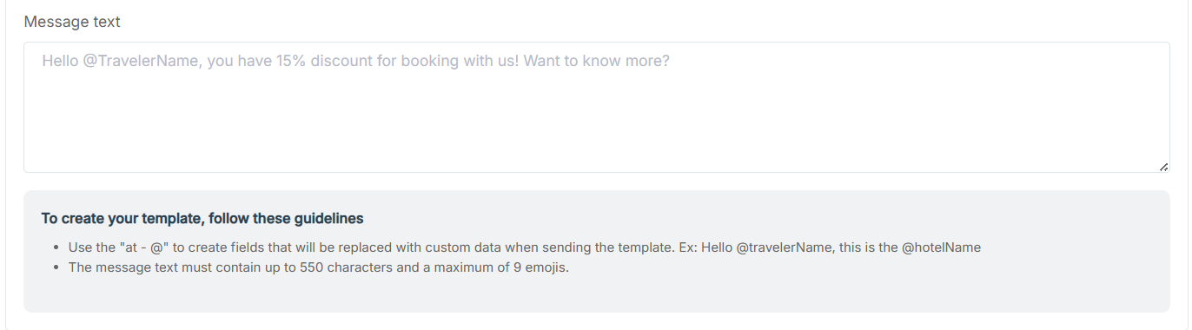Screen dimensions: 1192x330
Task: Click the placeholder text starting "Hello @TravelerName"
Action: pyautogui.click(x=356, y=62)
